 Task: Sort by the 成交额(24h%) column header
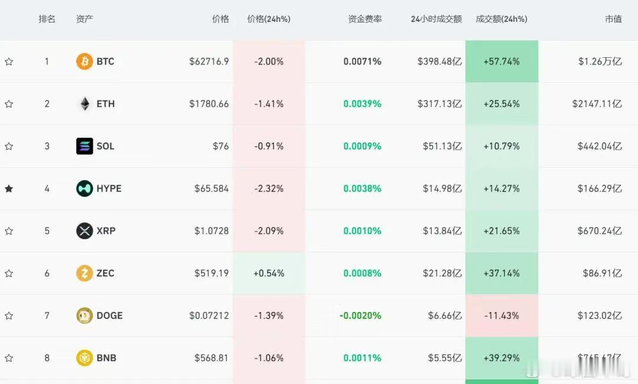point(502,19)
